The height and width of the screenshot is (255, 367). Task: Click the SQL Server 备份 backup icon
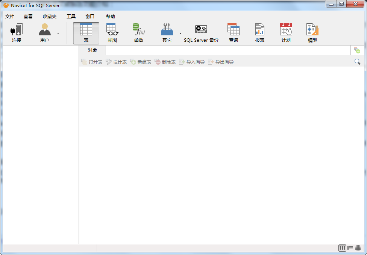point(201,33)
